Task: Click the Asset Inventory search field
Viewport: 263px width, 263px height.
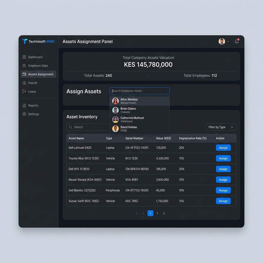Action: (88, 127)
